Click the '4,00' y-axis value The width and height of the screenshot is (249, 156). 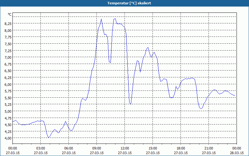(8, 138)
